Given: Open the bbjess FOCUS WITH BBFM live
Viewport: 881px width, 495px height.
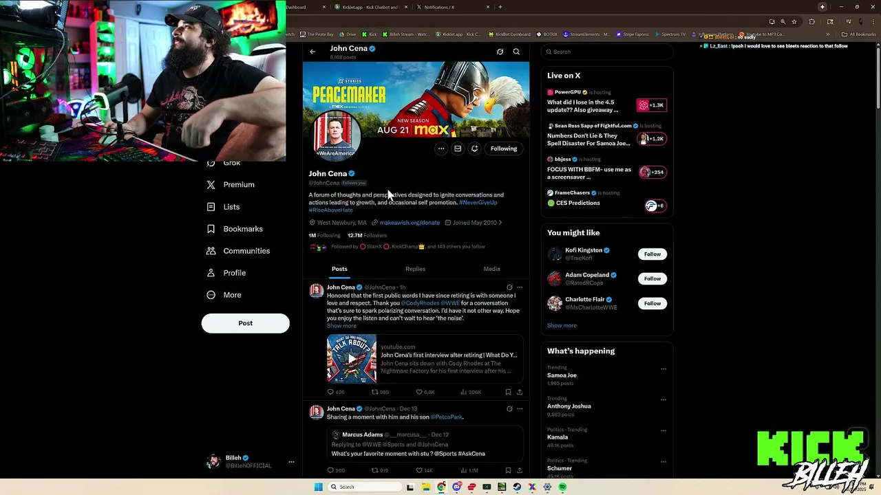Looking at the screenshot, I should 606,168.
